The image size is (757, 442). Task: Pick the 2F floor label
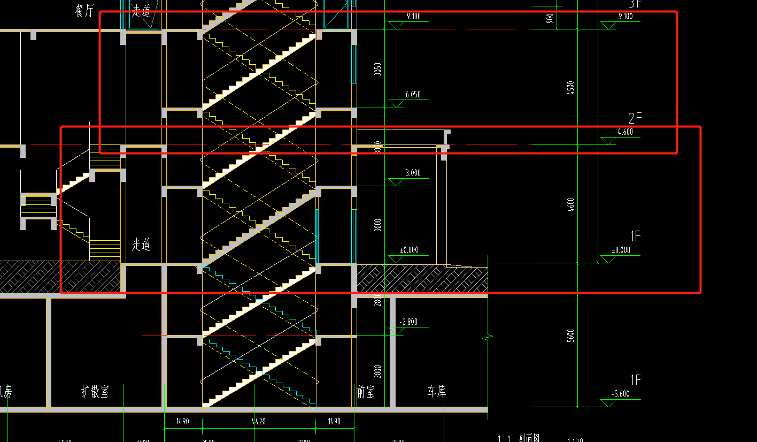point(635,118)
